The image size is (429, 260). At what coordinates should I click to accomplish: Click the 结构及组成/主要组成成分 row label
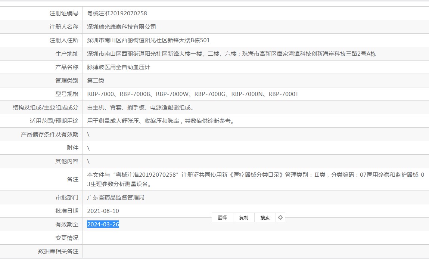pyautogui.click(x=46, y=107)
